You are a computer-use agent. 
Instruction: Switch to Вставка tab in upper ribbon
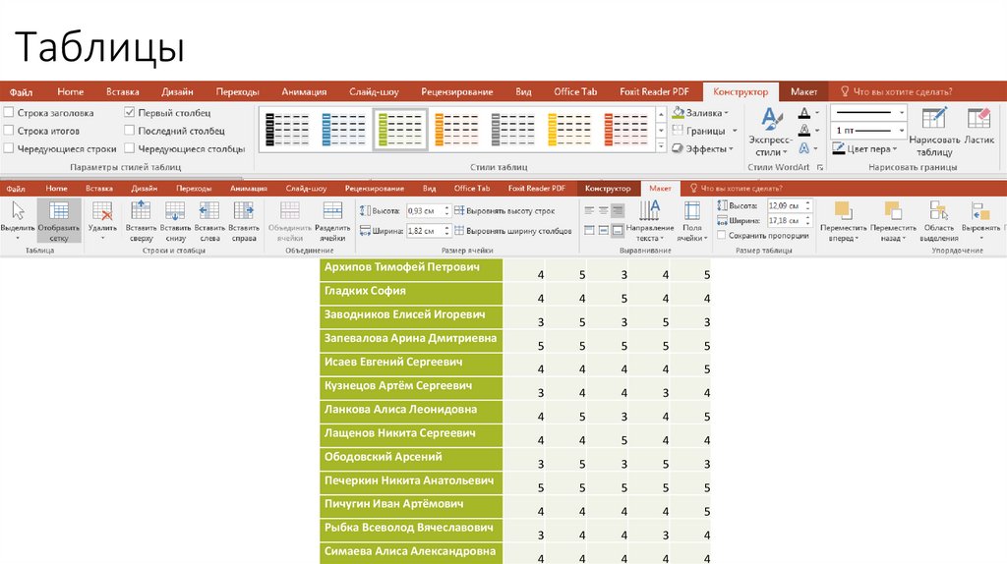(x=123, y=91)
